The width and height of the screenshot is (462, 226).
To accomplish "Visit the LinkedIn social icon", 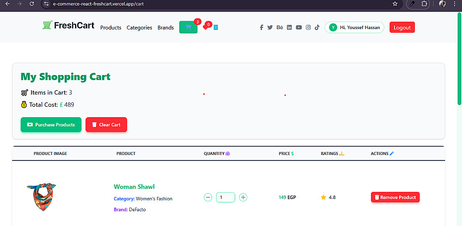I will [289, 27].
